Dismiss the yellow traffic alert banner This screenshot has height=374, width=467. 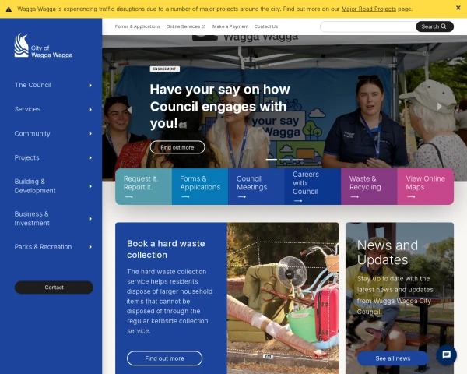(x=458, y=8)
